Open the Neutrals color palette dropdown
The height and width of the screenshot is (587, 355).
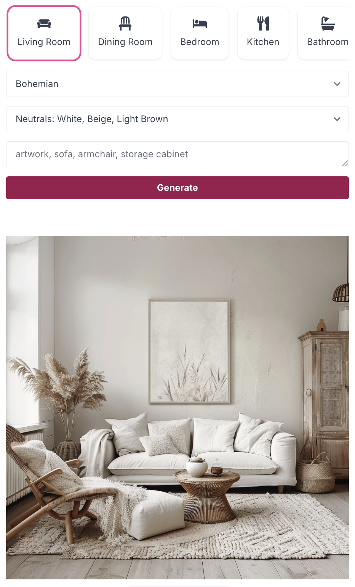pyautogui.click(x=177, y=119)
